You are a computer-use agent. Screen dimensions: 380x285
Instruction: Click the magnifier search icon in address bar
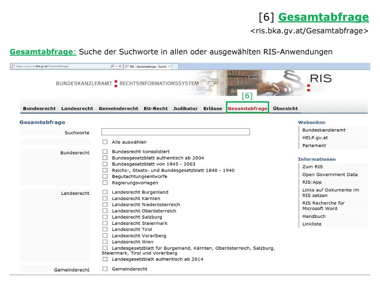[112, 66]
